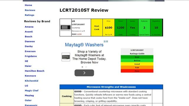The image size is (189, 106).
Task: Select Emerson in brand list
Action: coord(30,51)
